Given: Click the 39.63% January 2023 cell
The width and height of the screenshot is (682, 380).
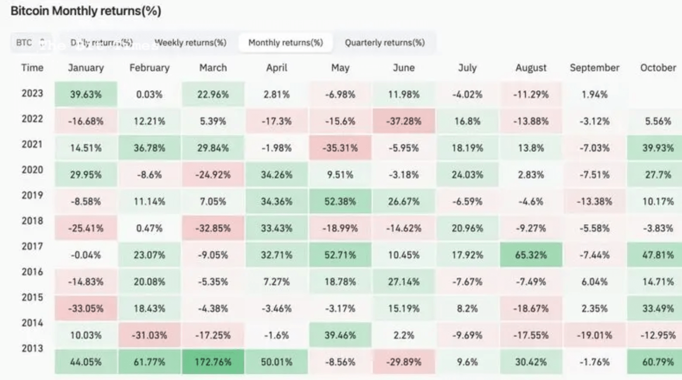Looking at the screenshot, I should (86, 94).
